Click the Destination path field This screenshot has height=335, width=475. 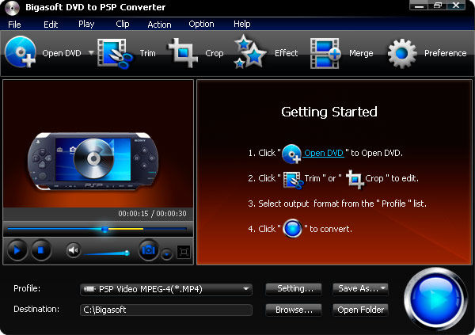(166, 310)
